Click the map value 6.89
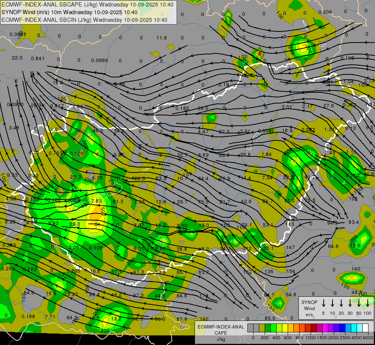The height and width of the screenshot is (345, 375). (x=203, y=155)
